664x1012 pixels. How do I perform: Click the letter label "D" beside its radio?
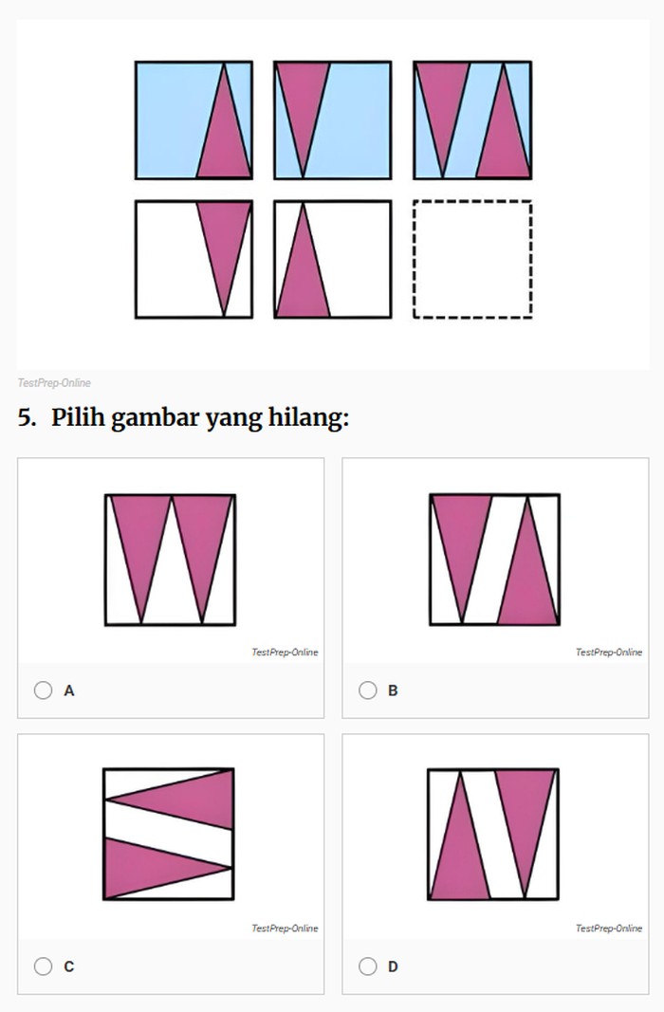point(393,966)
